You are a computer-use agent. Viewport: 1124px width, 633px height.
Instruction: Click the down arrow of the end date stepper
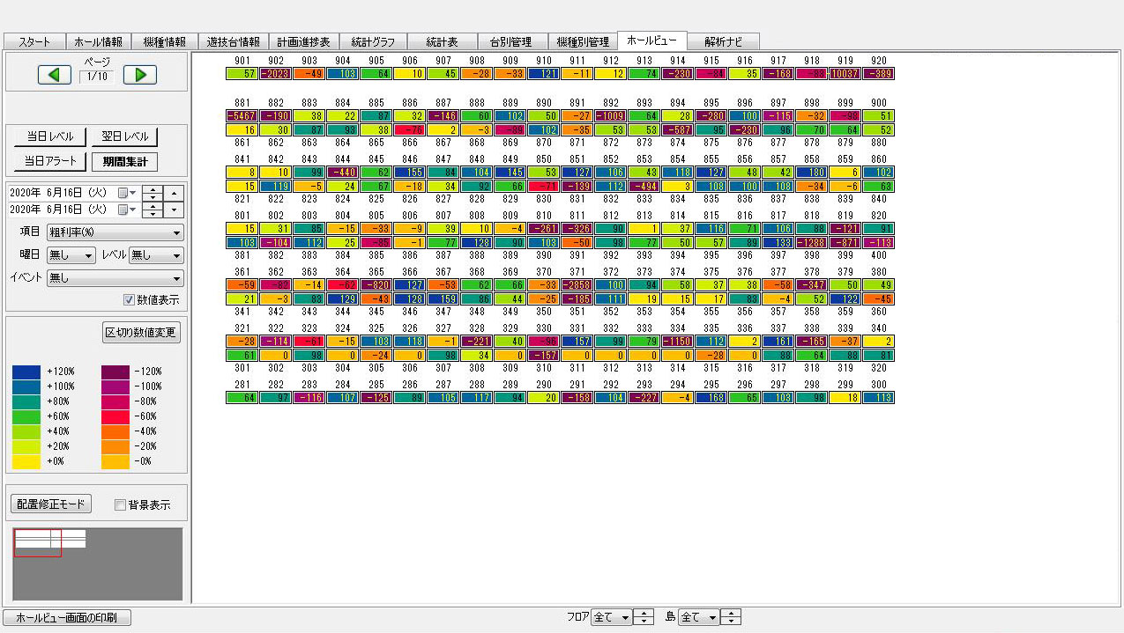[152, 213]
